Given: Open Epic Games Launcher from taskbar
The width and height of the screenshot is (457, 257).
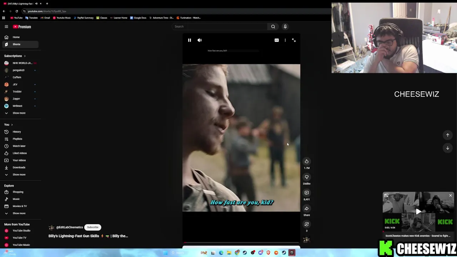Looking at the screenshot, I should pyautogui.click(x=292, y=253).
